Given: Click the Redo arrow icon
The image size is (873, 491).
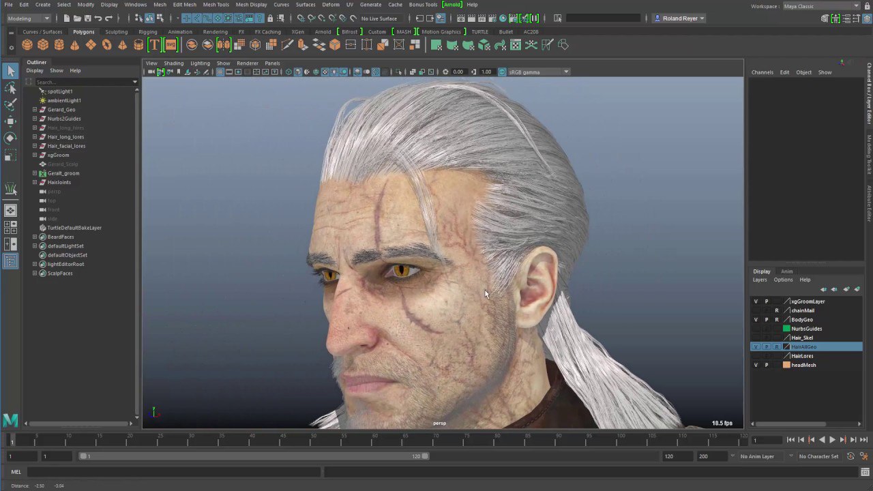Looking at the screenshot, I should [109, 18].
